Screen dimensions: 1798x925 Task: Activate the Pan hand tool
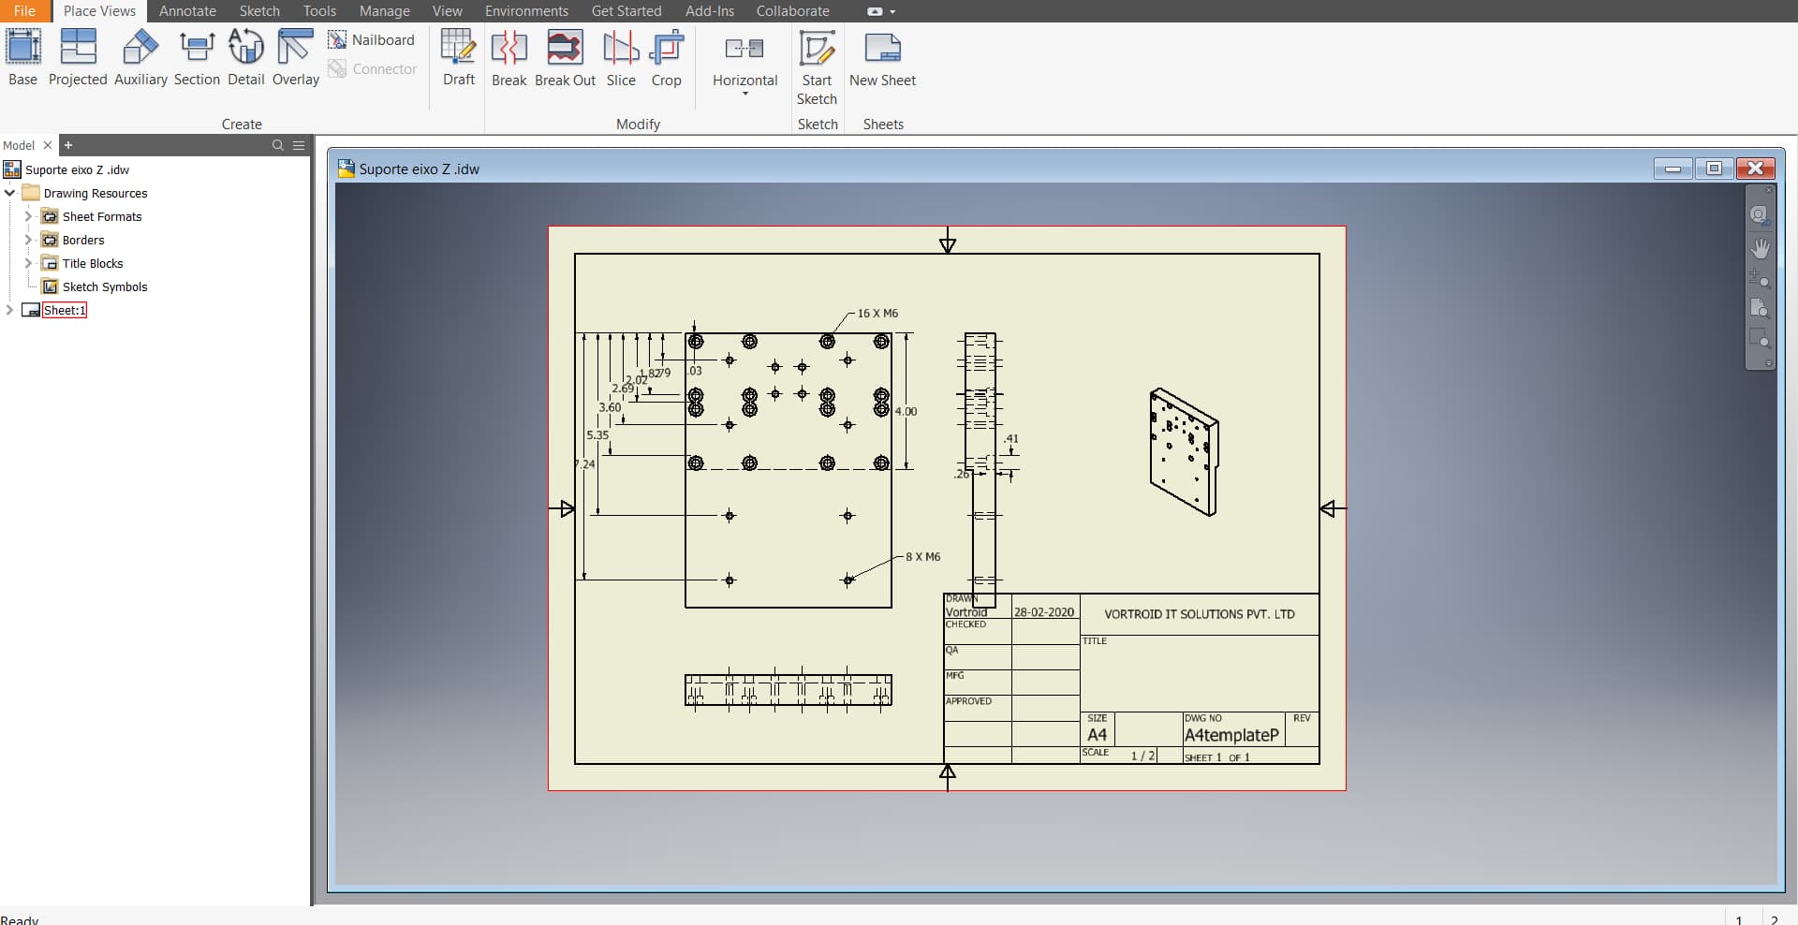coord(1761,248)
